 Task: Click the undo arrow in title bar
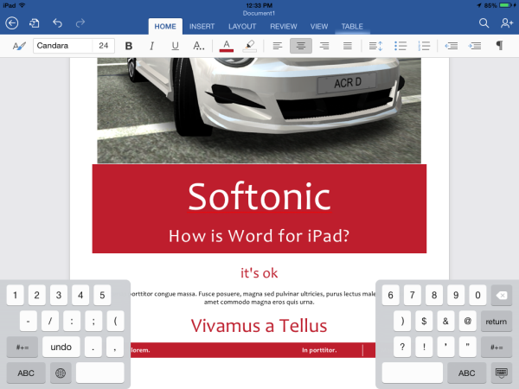point(58,23)
